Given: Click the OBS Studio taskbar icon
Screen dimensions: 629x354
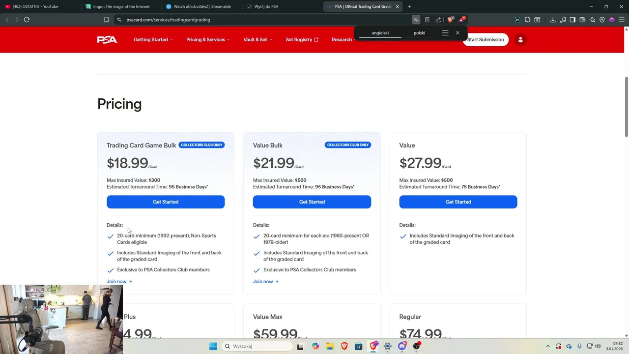Looking at the screenshot, I should click(417, 346).
